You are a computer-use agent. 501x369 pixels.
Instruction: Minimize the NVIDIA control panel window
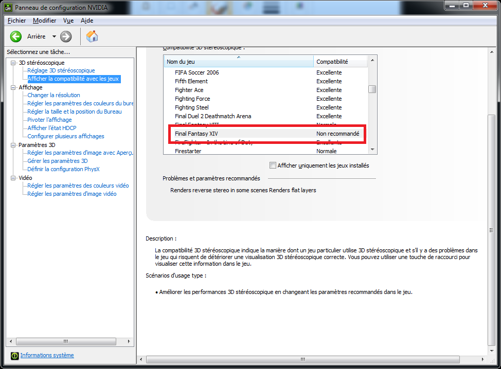[452, 5]
